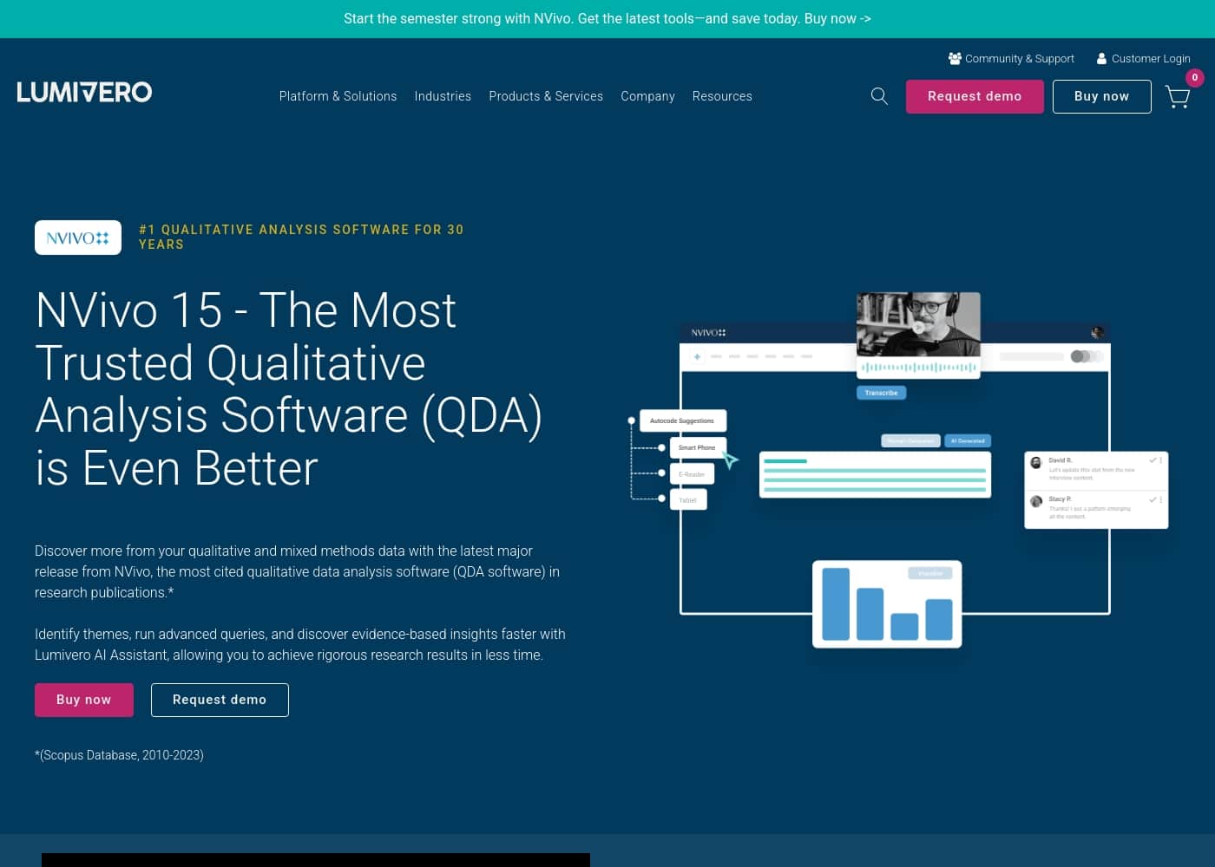Click the "*(Scopus Database, 2010-2023)" footnote
This screenshot has height=867, width=1215.
(119, 755)
